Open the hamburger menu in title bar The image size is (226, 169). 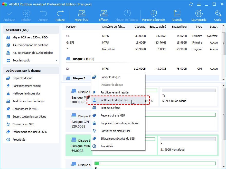pyautogui.click(x=199, y=4)
